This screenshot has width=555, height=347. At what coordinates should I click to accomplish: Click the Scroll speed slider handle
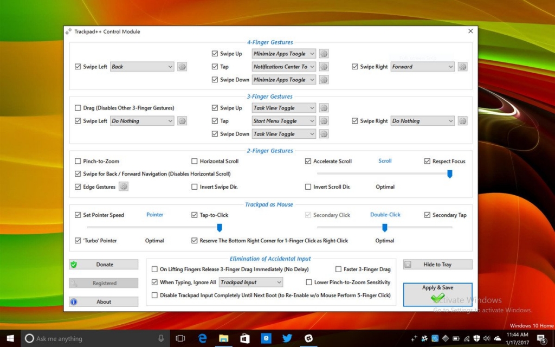pyautogui.click(x=449, y=174)
